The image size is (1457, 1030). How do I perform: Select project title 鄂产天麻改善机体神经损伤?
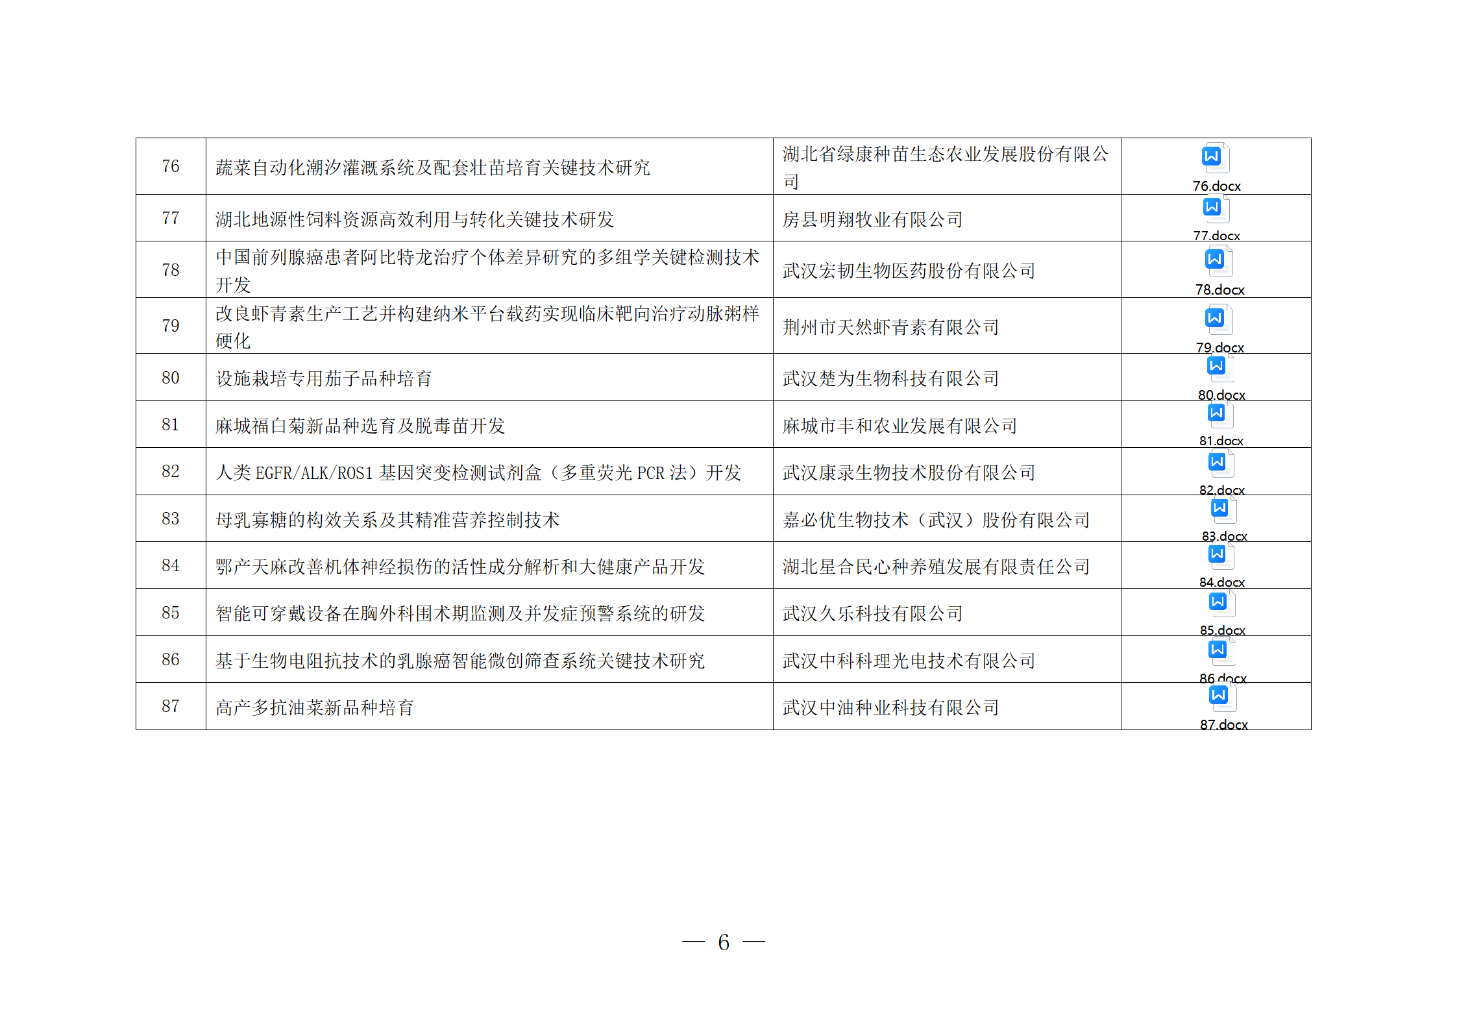point(460,567)
